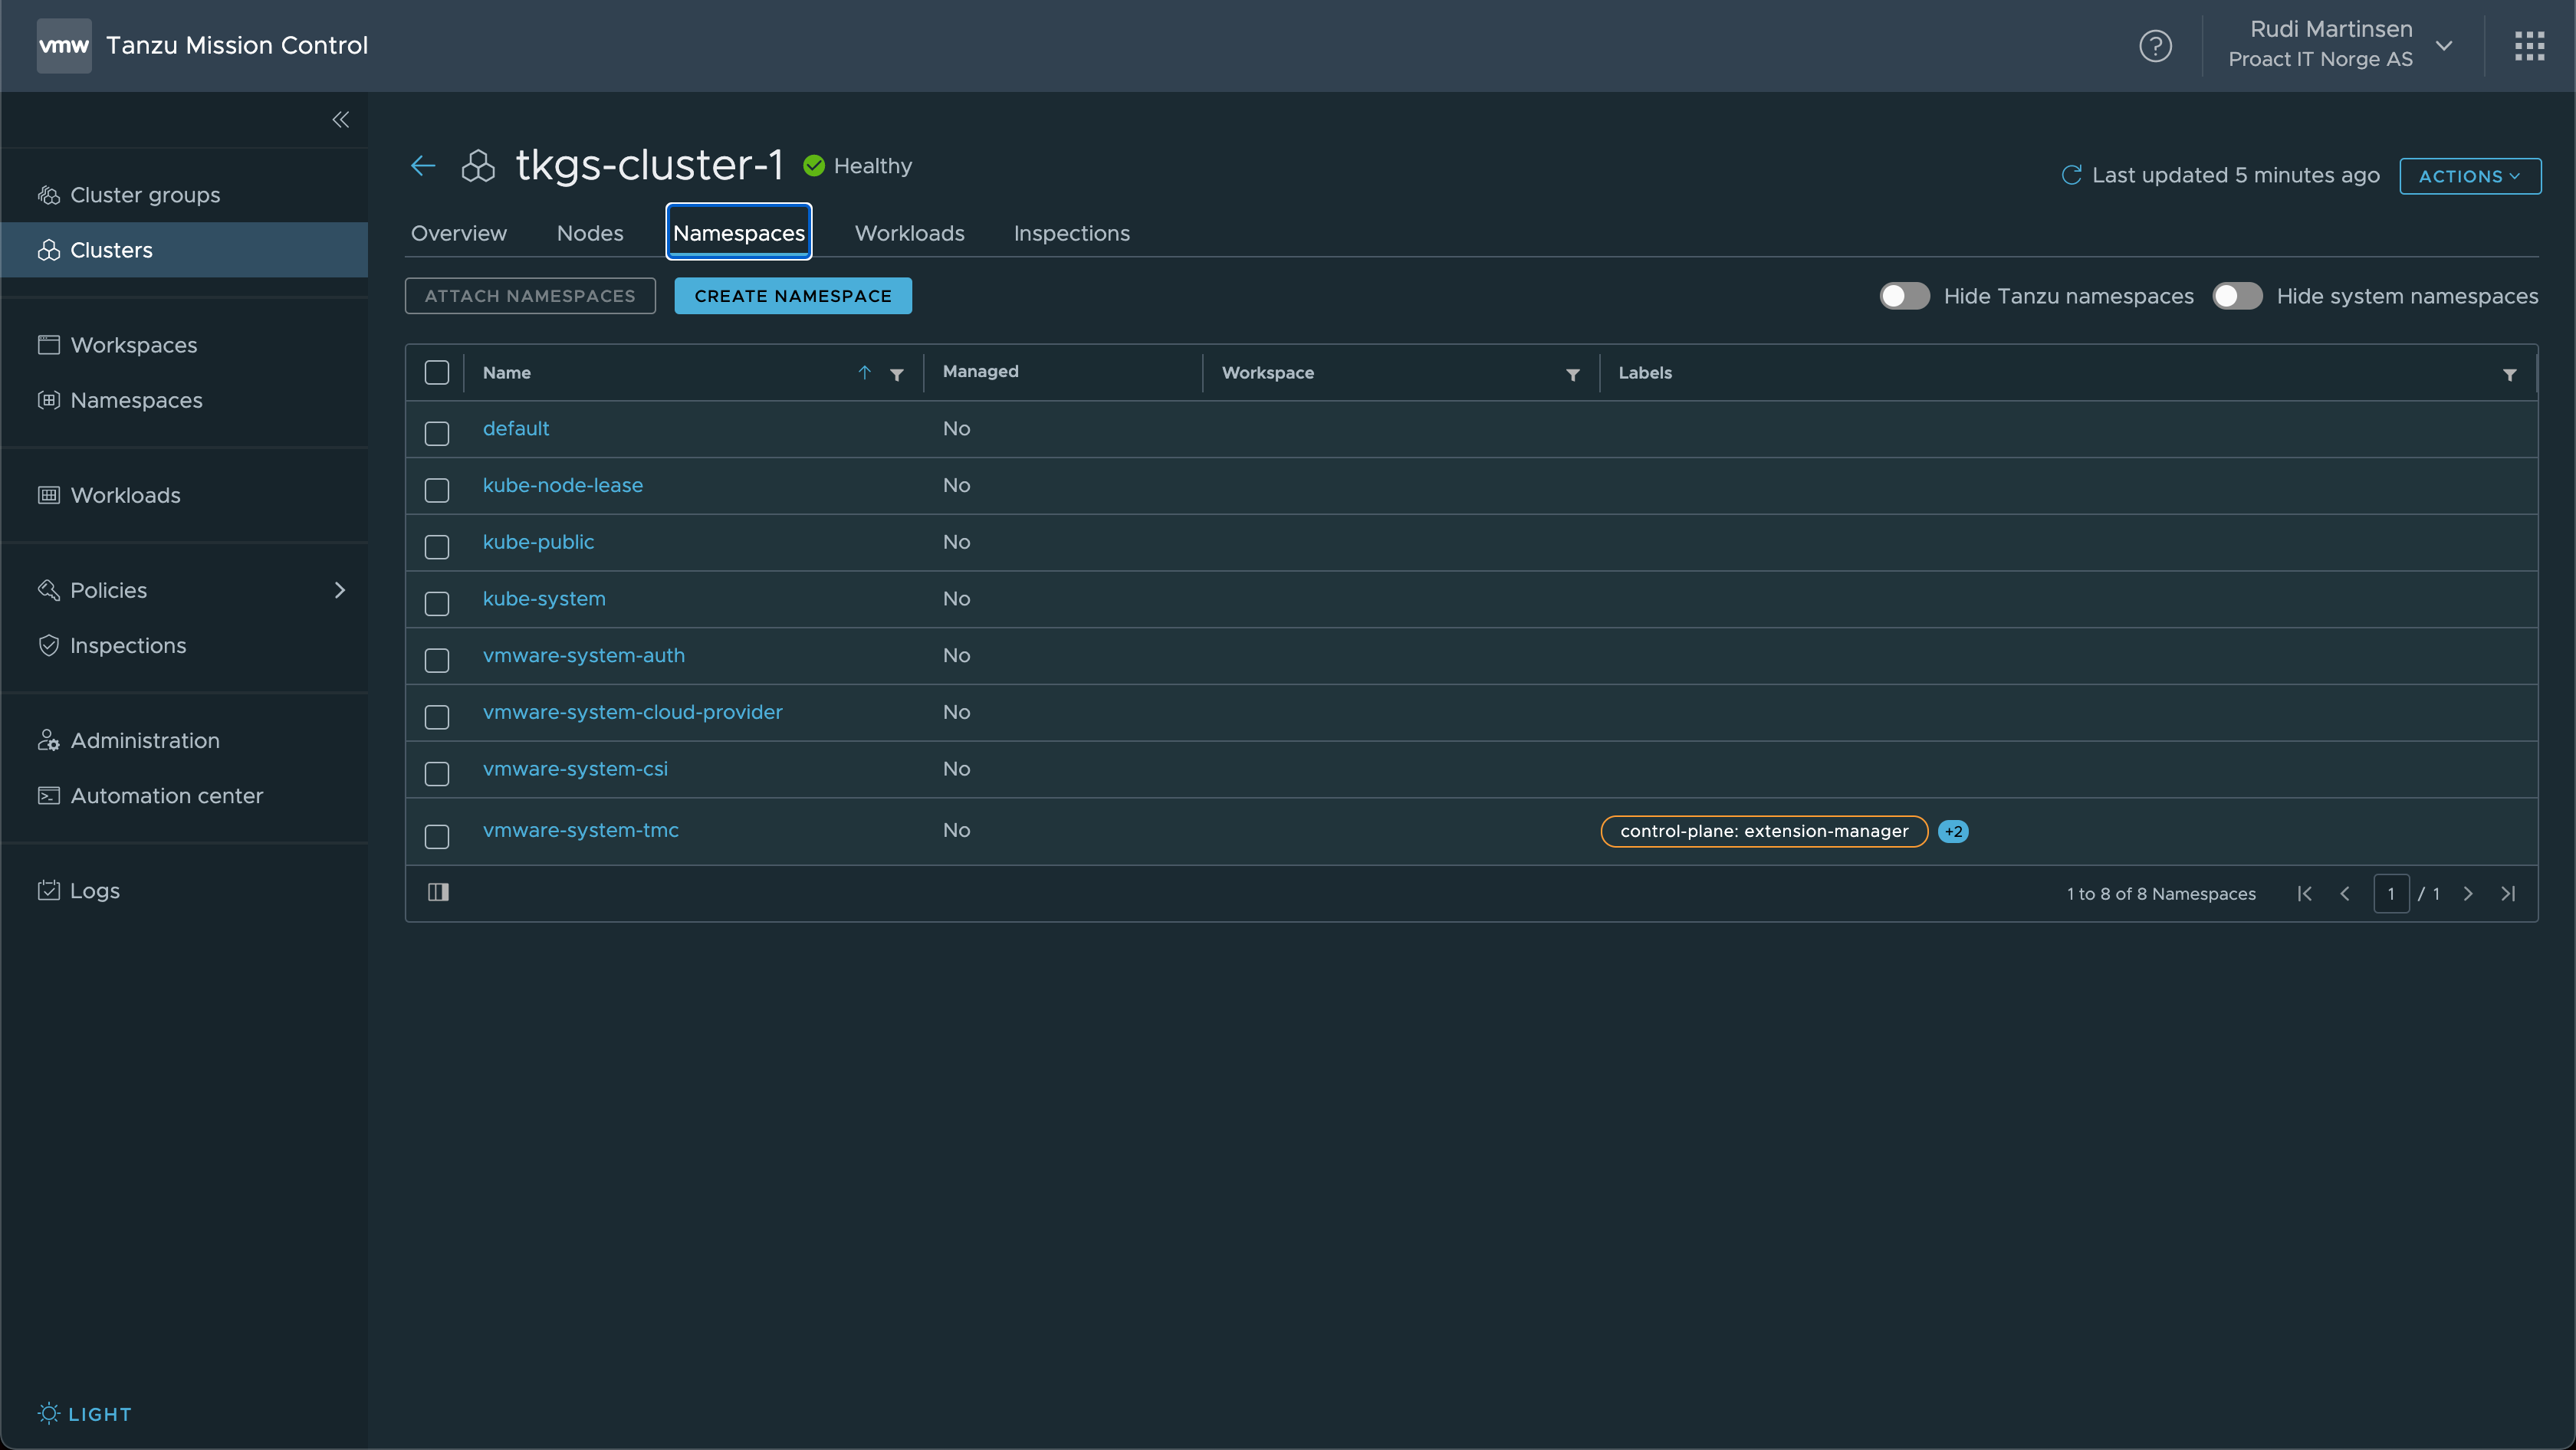Screen dimensions: 2576x1450
Task: Check the vmware-system-auth checkbox
Action: 437,661
